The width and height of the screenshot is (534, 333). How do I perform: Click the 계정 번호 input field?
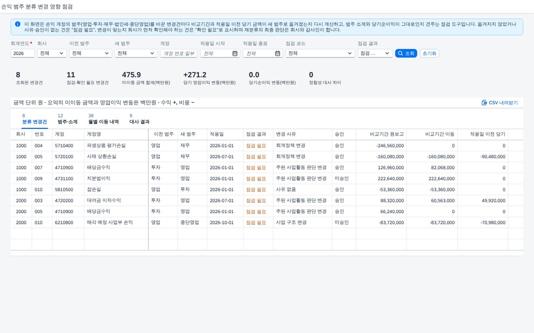(179, 53)
